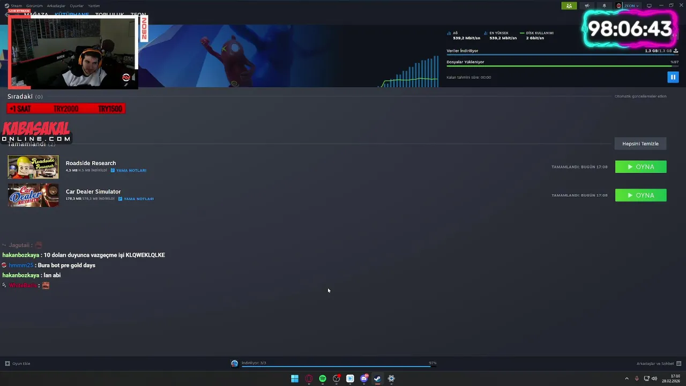686x386 pixels.
Task: Open Arkadaşlar ve Sohbet
Action: pos(655,363)
